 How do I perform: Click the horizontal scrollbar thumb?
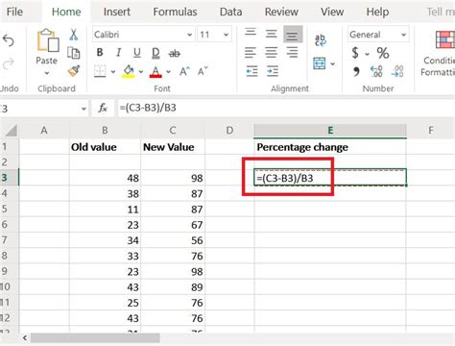tap(95, 337)
